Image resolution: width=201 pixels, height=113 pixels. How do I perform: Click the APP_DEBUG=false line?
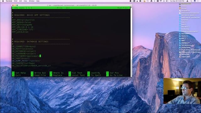click(21, 22)
